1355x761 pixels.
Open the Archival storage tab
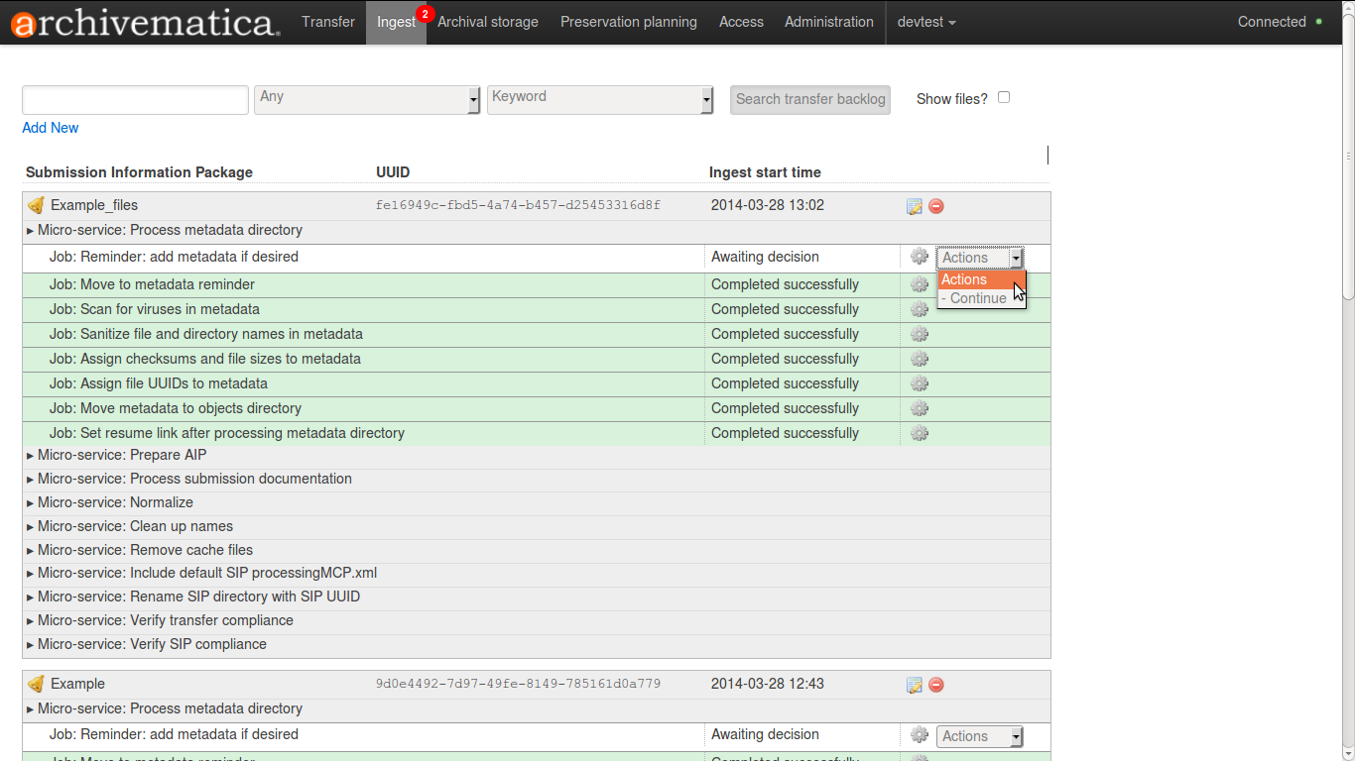tap(487, 22)
